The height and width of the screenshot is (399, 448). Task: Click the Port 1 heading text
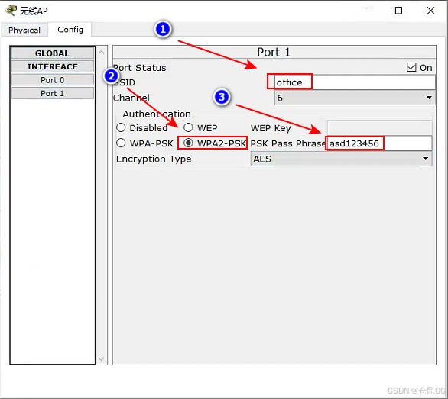click(x=274, y=52)
